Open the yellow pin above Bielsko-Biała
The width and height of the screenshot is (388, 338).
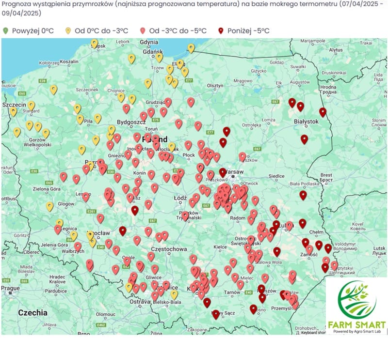174,295
